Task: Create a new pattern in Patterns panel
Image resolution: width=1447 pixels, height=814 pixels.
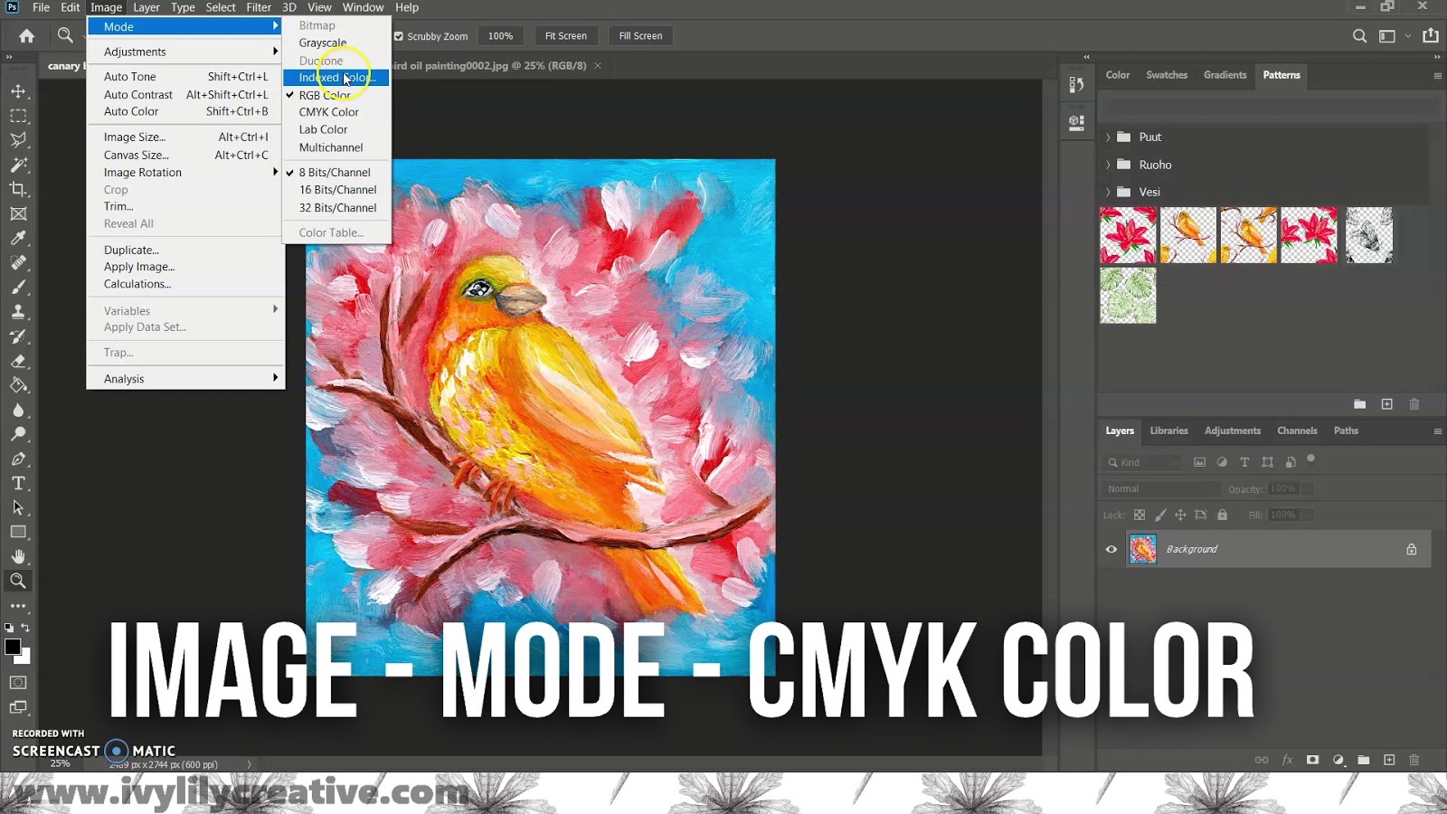Action: 1387,404
